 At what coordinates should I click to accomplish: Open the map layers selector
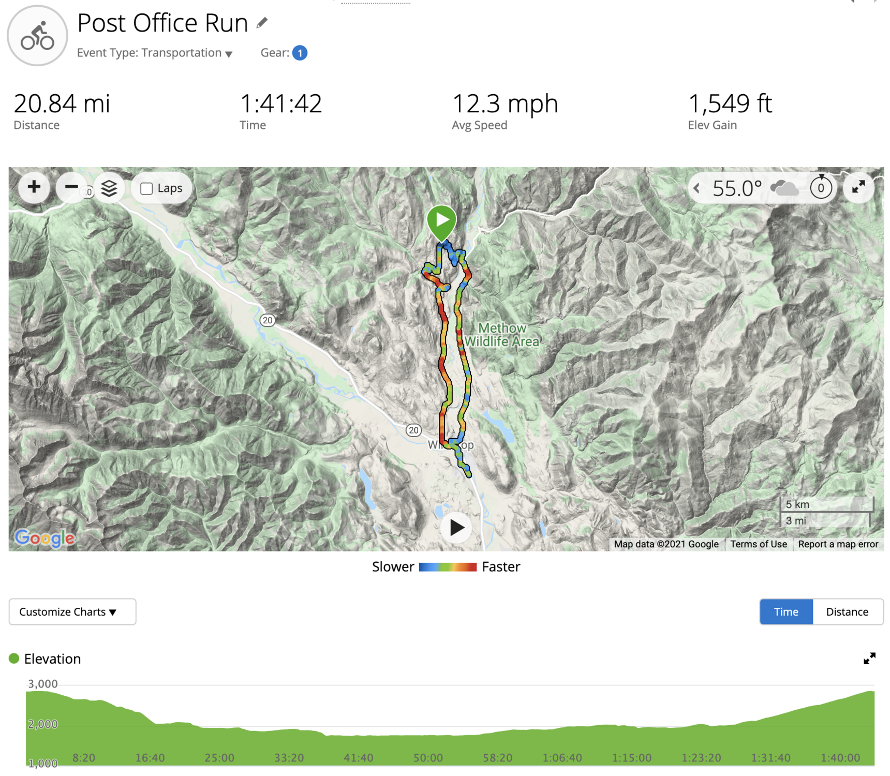click(109, 188)
